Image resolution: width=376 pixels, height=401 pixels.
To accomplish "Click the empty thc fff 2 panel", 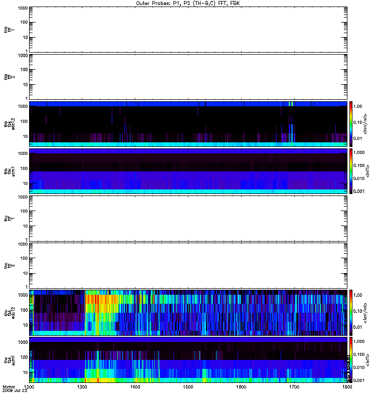I will tap(189, 266).
